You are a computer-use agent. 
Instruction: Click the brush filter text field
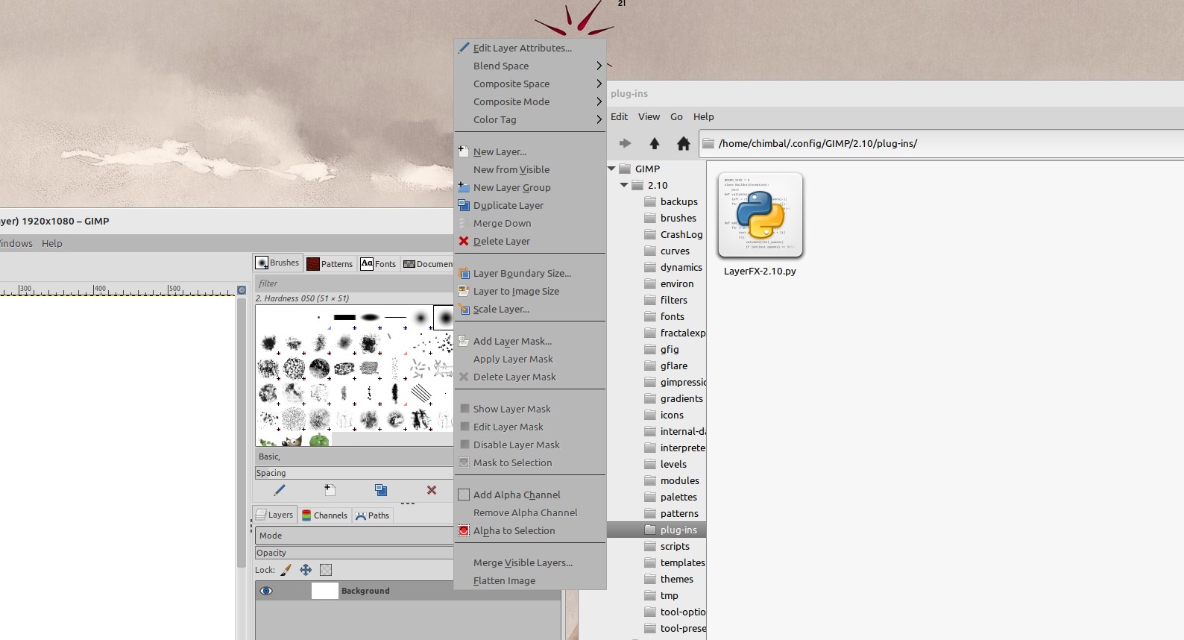354,283
